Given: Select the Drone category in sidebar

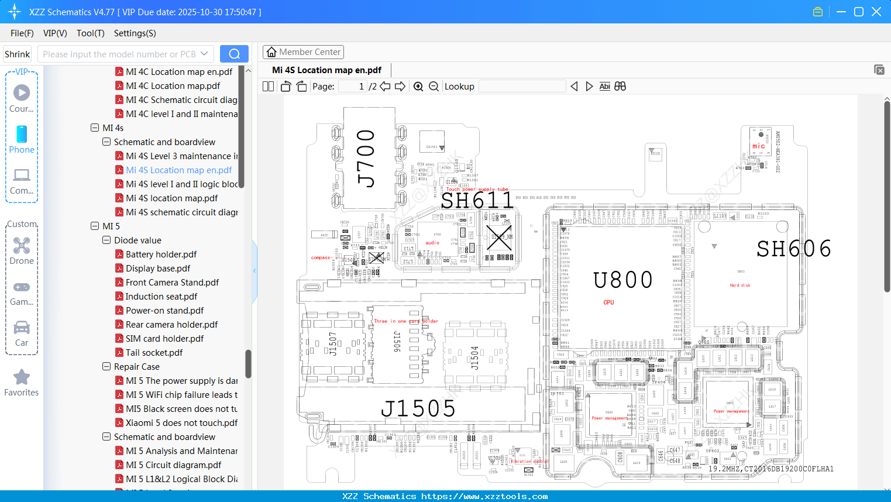Looking at the screenshot, I should (x=21, y=250).
